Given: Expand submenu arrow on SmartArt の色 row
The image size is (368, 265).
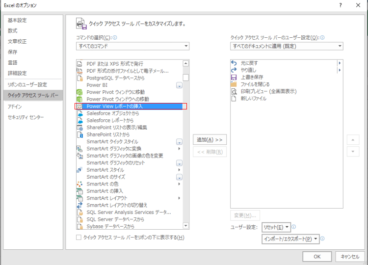Looking at the screenshot, I should tap(179, 184).
